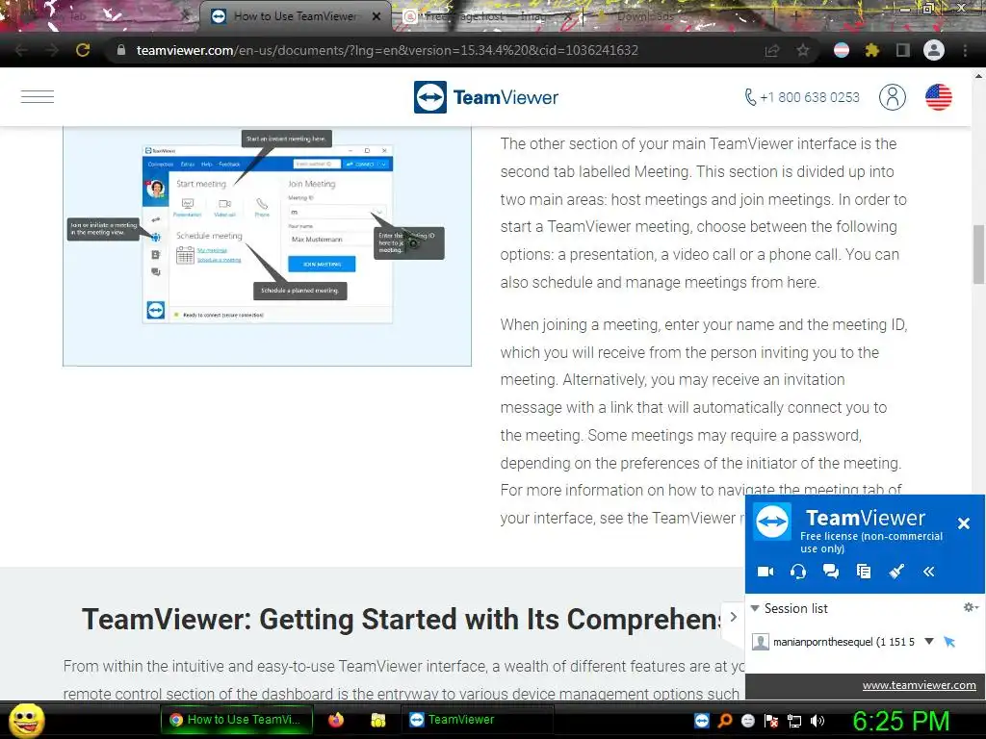Viewport: 986px width, 739px height.
Task: Open the www.teamviewer.com link in panel
Action: point(919,685)
